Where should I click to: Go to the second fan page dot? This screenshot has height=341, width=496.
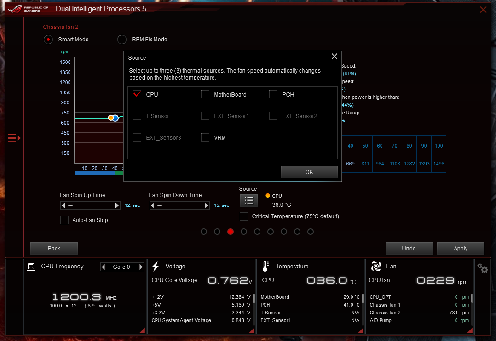coord(217,232)
